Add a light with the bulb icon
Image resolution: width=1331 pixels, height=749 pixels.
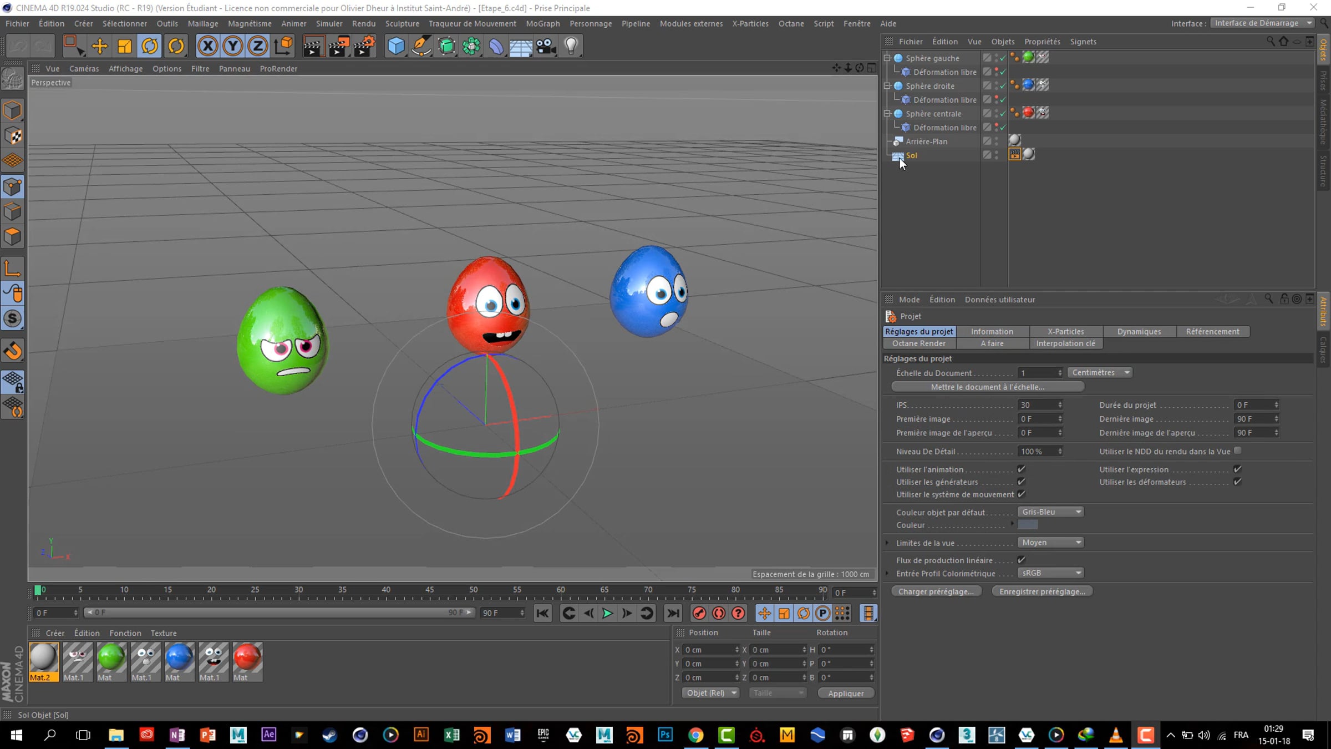click(571, 46)
